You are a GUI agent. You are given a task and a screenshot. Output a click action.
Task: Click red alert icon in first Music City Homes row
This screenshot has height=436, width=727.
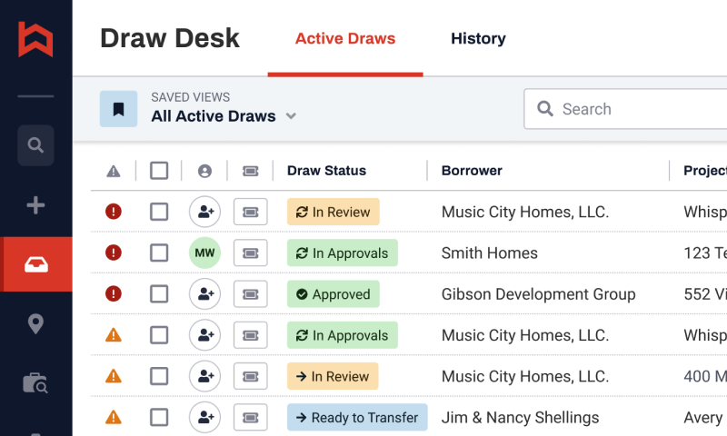[114, 212]
